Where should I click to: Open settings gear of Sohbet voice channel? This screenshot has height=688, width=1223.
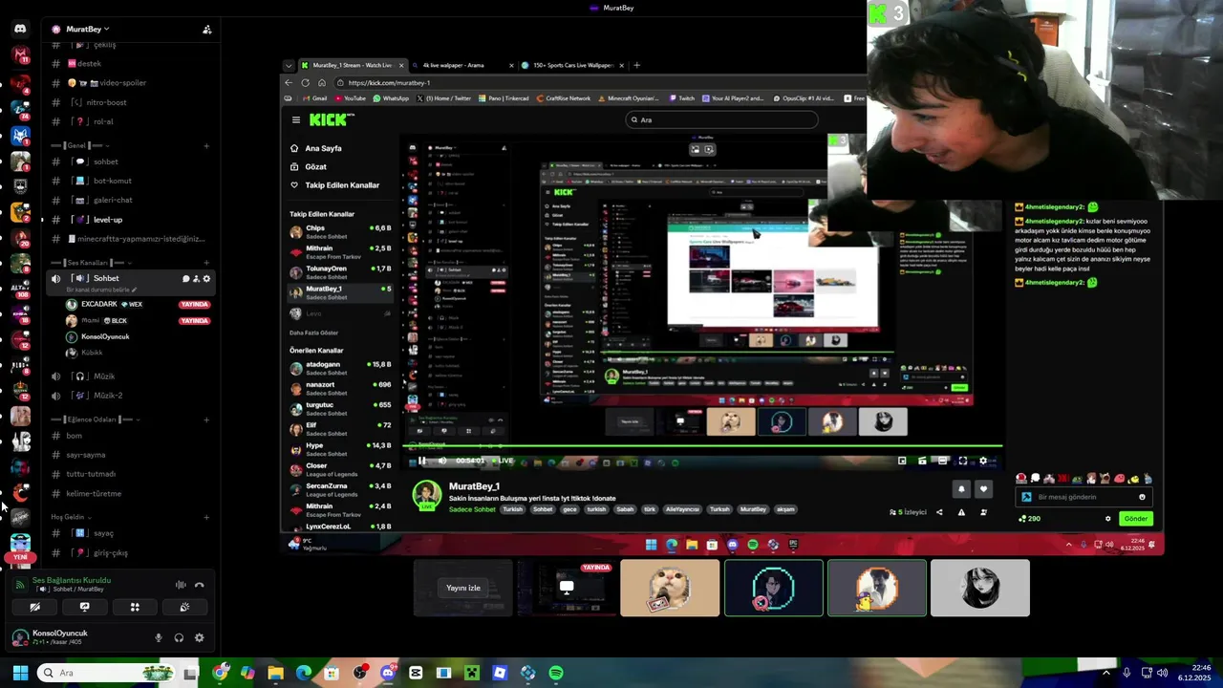point(206,278)
